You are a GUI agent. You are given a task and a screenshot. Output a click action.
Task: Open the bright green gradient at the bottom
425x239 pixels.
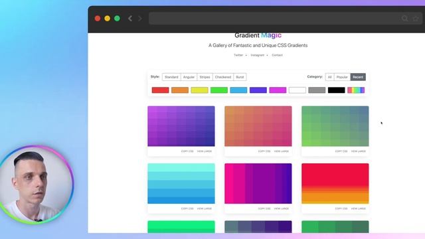181,227
